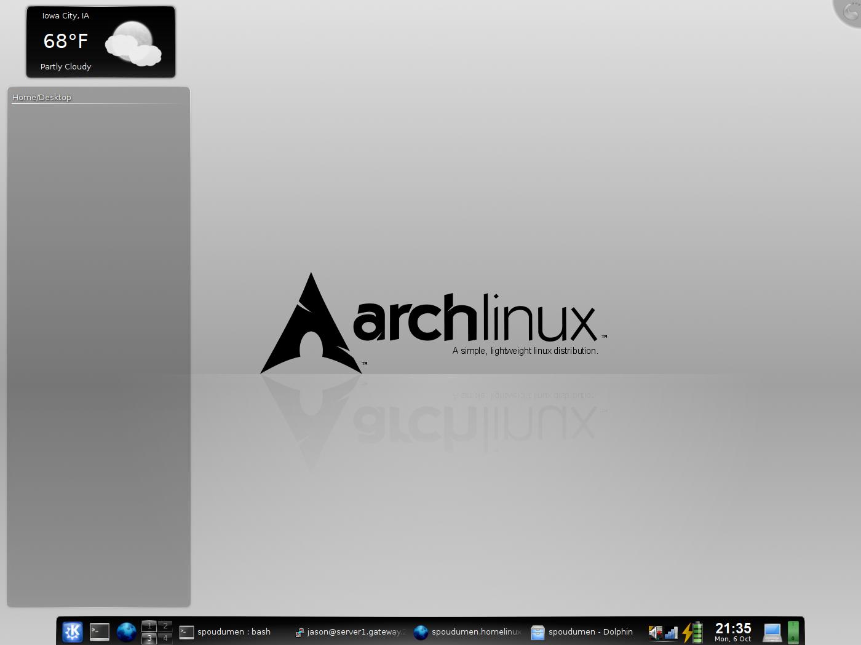The width and height of the screenshot is (861, 645).
Task: Click the 'Mon, 6 Oct' date text
Action: (733, 639)
